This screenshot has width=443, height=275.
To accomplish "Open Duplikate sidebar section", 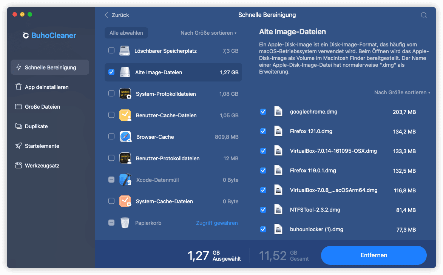I will [50, 126].
